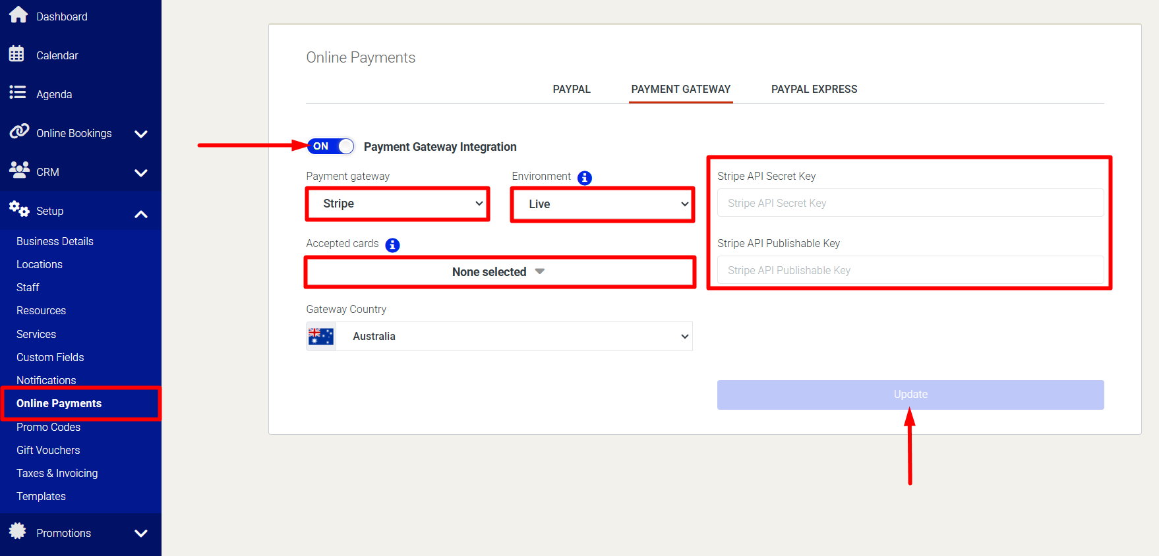Go to Gift Vouchers page

click(48, 450)
